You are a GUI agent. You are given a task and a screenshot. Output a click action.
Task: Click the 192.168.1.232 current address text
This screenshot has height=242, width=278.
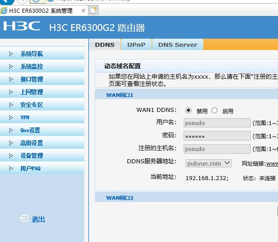click(207, 178)
